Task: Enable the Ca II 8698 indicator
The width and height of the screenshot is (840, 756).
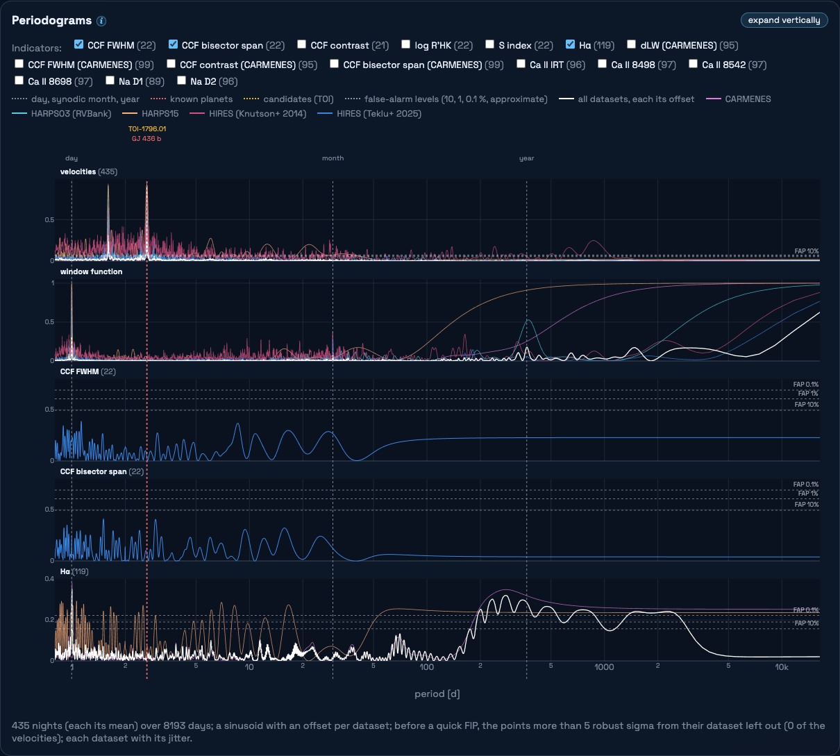Action: 19,81
